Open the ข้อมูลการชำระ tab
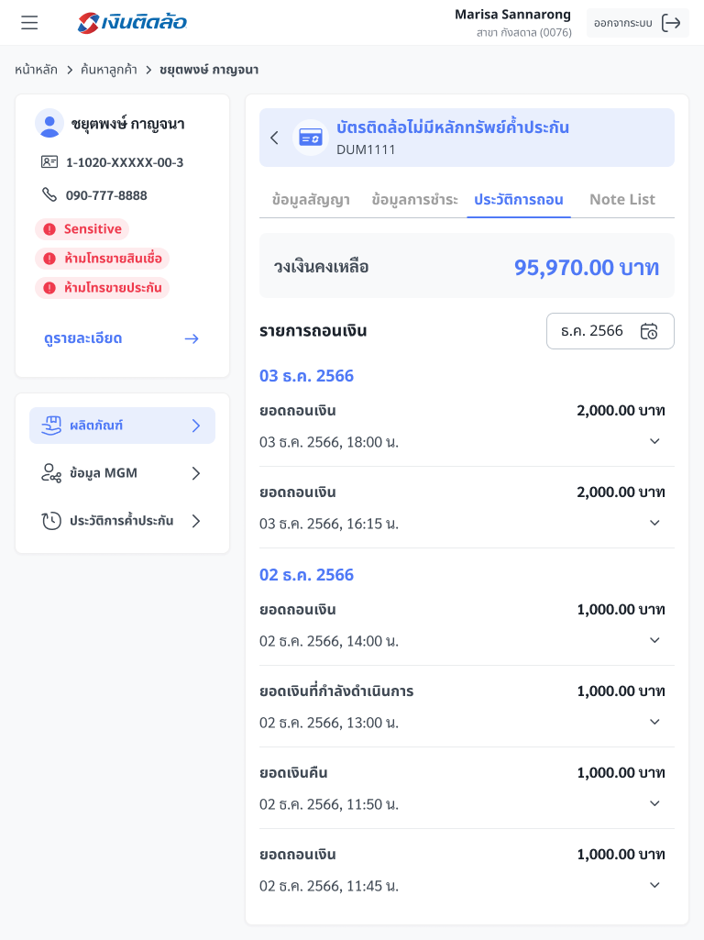This screenshot has width=704, height=940. pyautogui.click(x=414, y=199)
